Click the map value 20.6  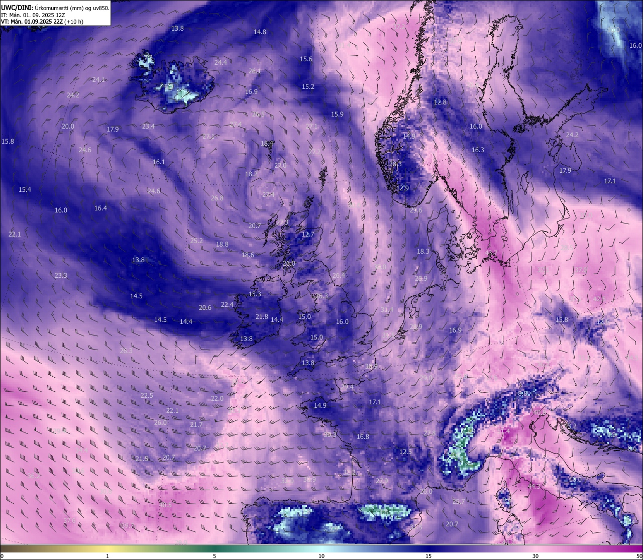(205, 307)
